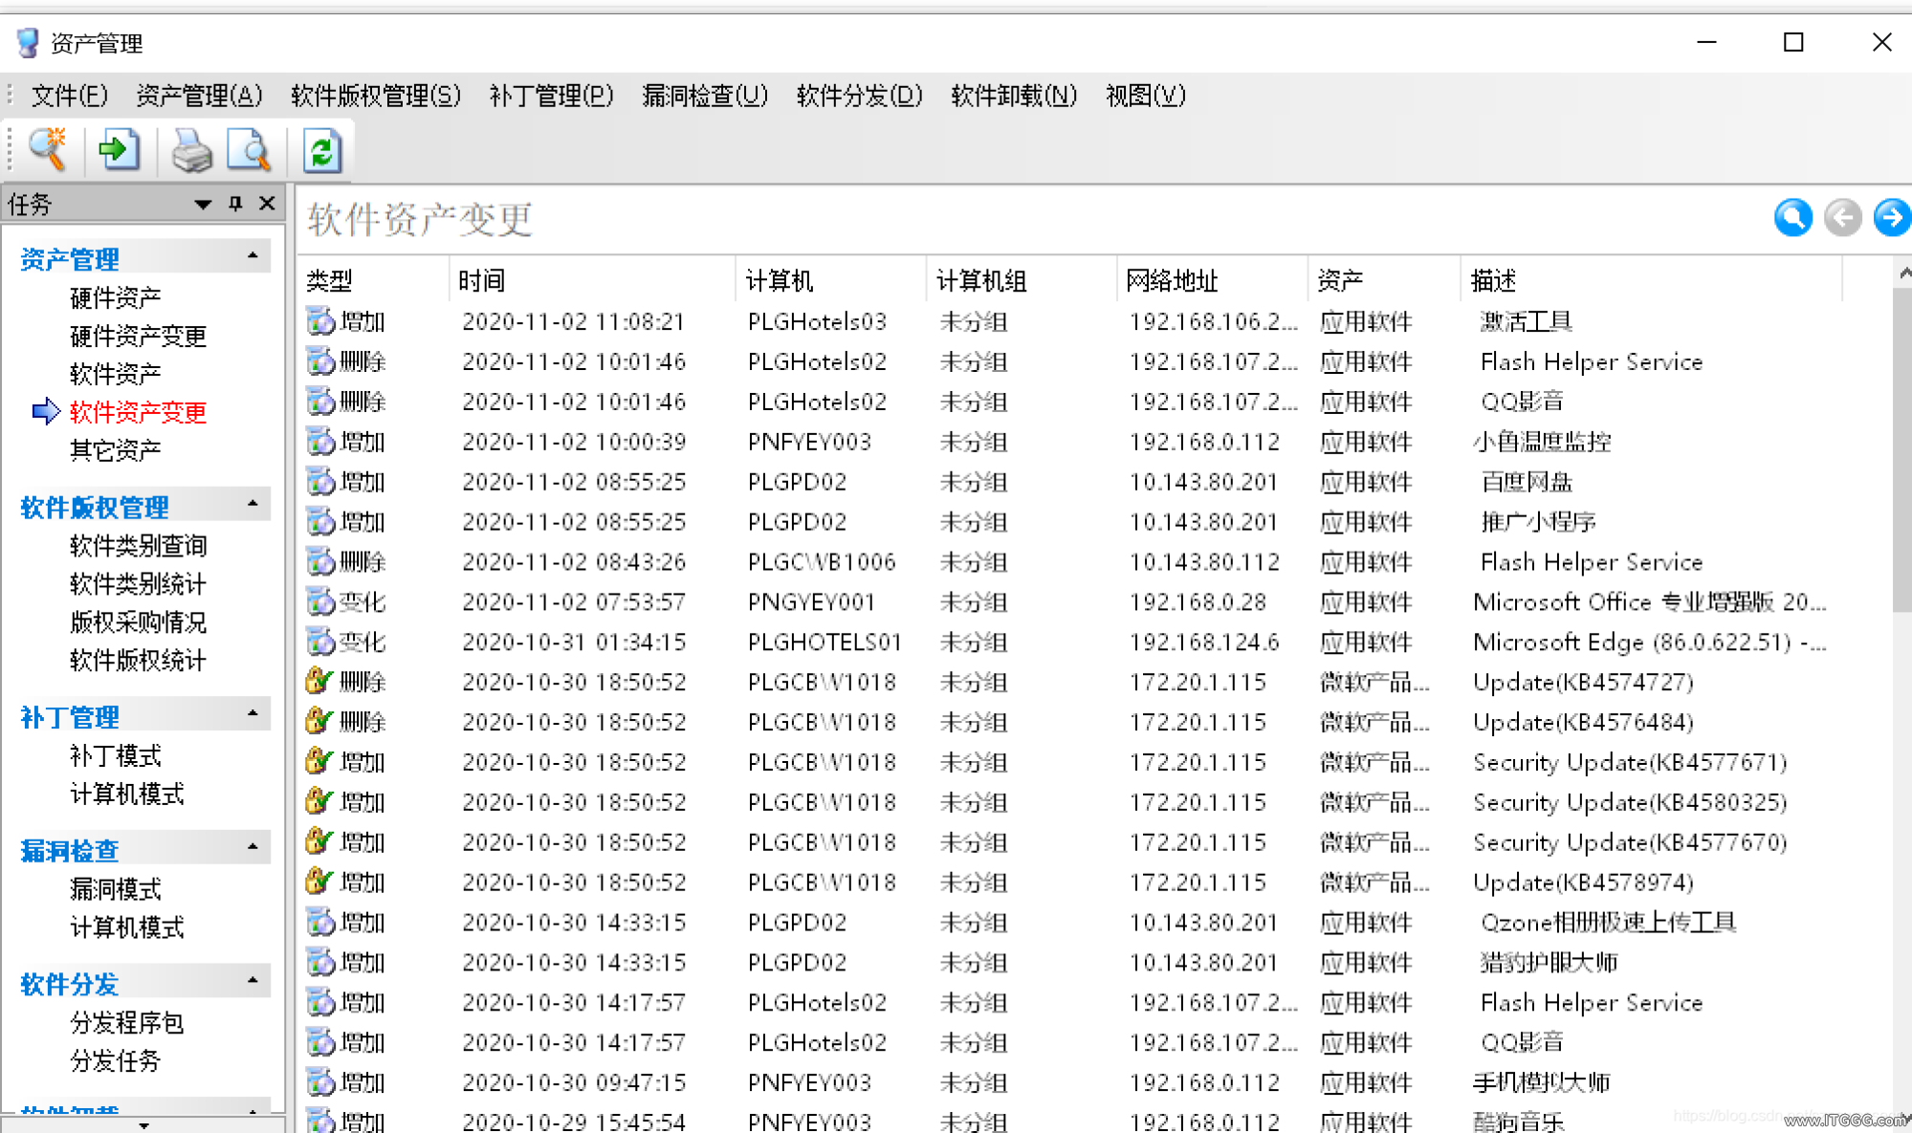This screenshot has height=1133, width=1912.
Task: Click the blue search round button
Action: [x=1792, y=217]
